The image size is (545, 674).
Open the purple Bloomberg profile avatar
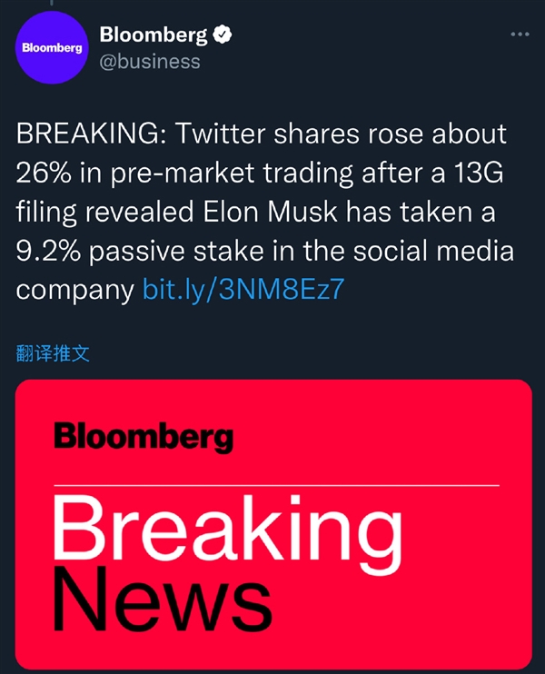tap(52, 47)
